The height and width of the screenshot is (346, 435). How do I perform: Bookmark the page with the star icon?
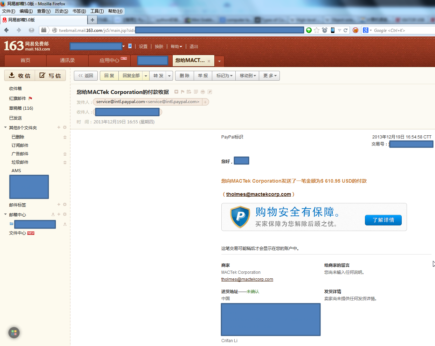pyautogui.click(x=317, y=30)
